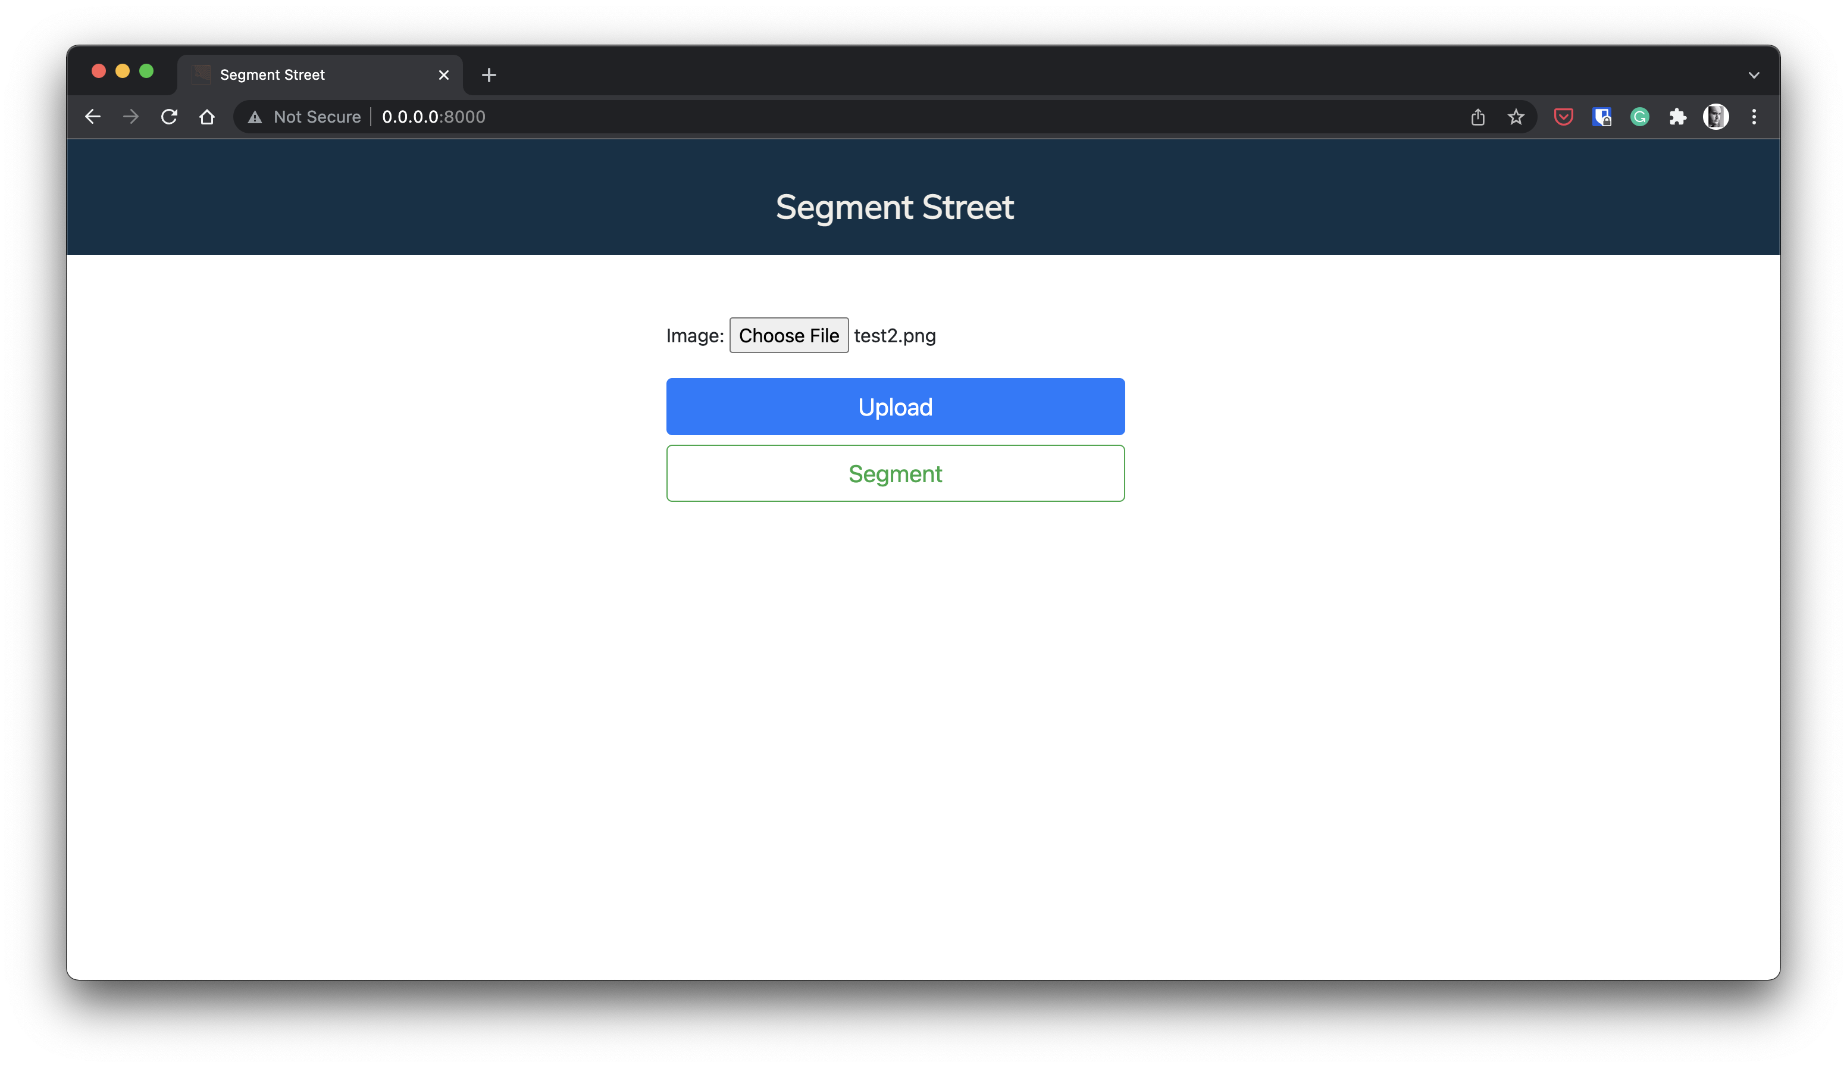Viewport: 1847px width, 1068px height.
Task: Open the Chrome profile avatar
Action: 1716,117
